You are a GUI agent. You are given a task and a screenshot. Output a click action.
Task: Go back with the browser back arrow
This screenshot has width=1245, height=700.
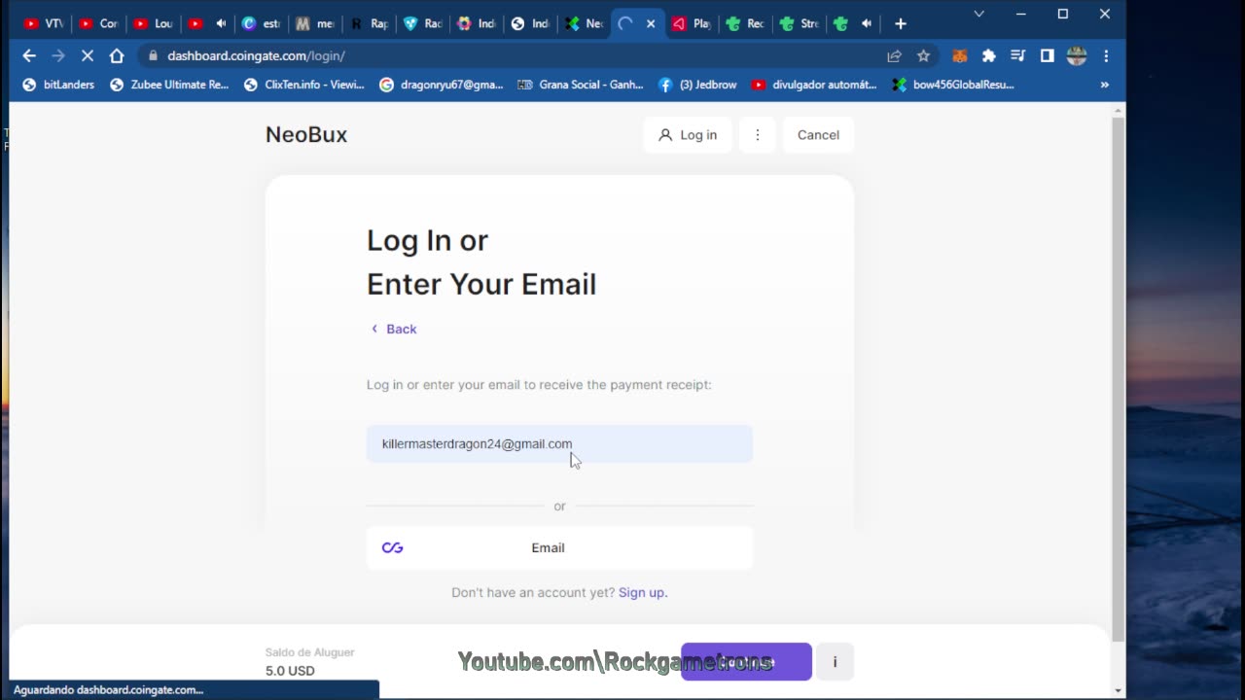tap(29, 55)
